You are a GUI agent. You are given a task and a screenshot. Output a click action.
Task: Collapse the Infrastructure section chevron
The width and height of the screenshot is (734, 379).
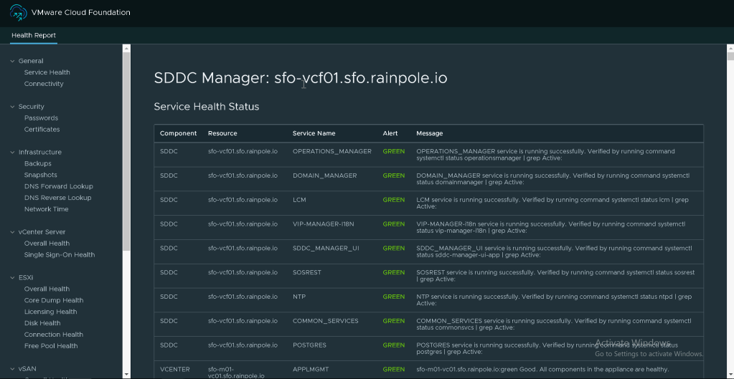pos(12,153)
